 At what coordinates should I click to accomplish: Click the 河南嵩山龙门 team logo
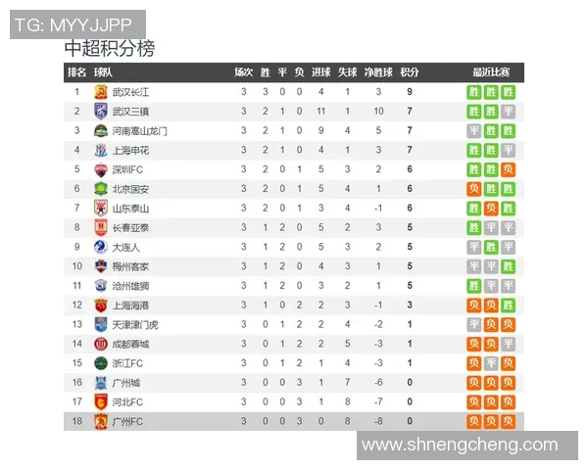pyautogui.click(x=100, y=130)
